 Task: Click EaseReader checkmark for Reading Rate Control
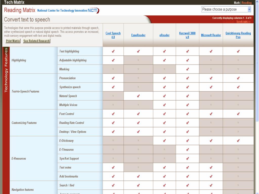(138, 123)
